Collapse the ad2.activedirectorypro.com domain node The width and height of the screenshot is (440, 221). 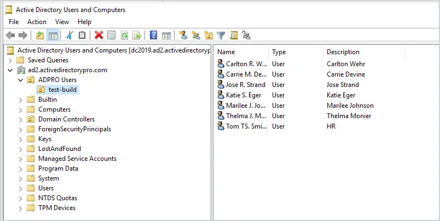click(10, 70)
